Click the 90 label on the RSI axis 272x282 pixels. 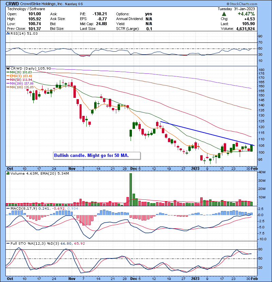click(x=260, y=36)
